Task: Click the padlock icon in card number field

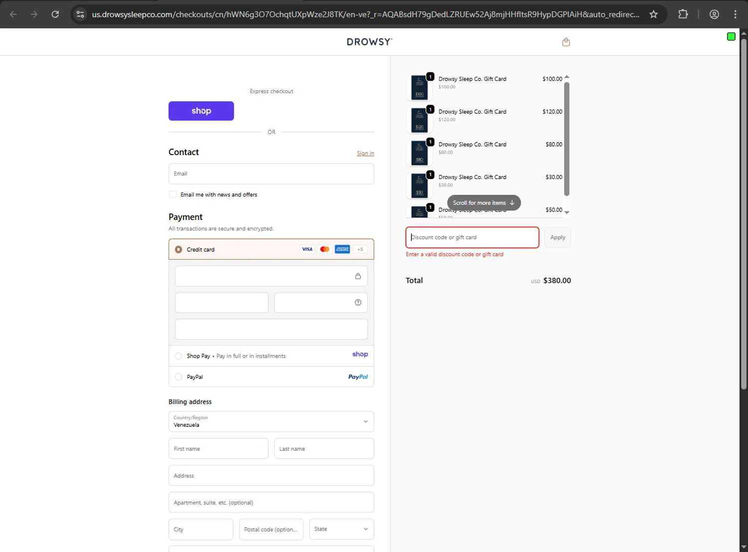Action: pyautogui.click(x=358, y=276)
